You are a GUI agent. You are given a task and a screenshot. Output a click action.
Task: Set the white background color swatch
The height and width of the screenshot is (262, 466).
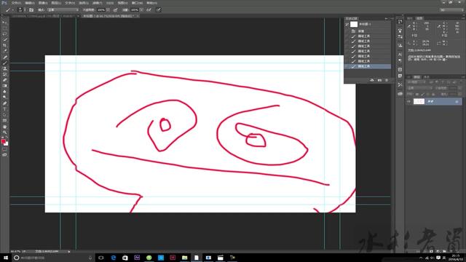tap(7, 144)
